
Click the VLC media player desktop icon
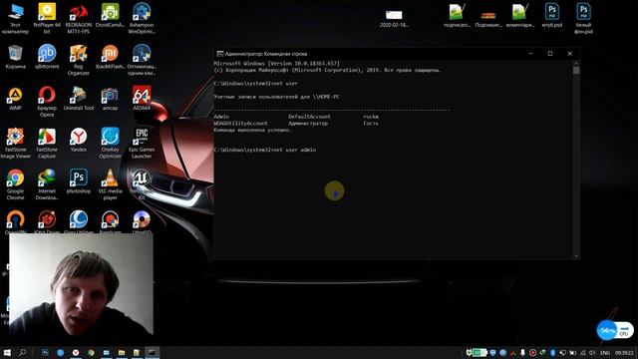coord(110,184)
